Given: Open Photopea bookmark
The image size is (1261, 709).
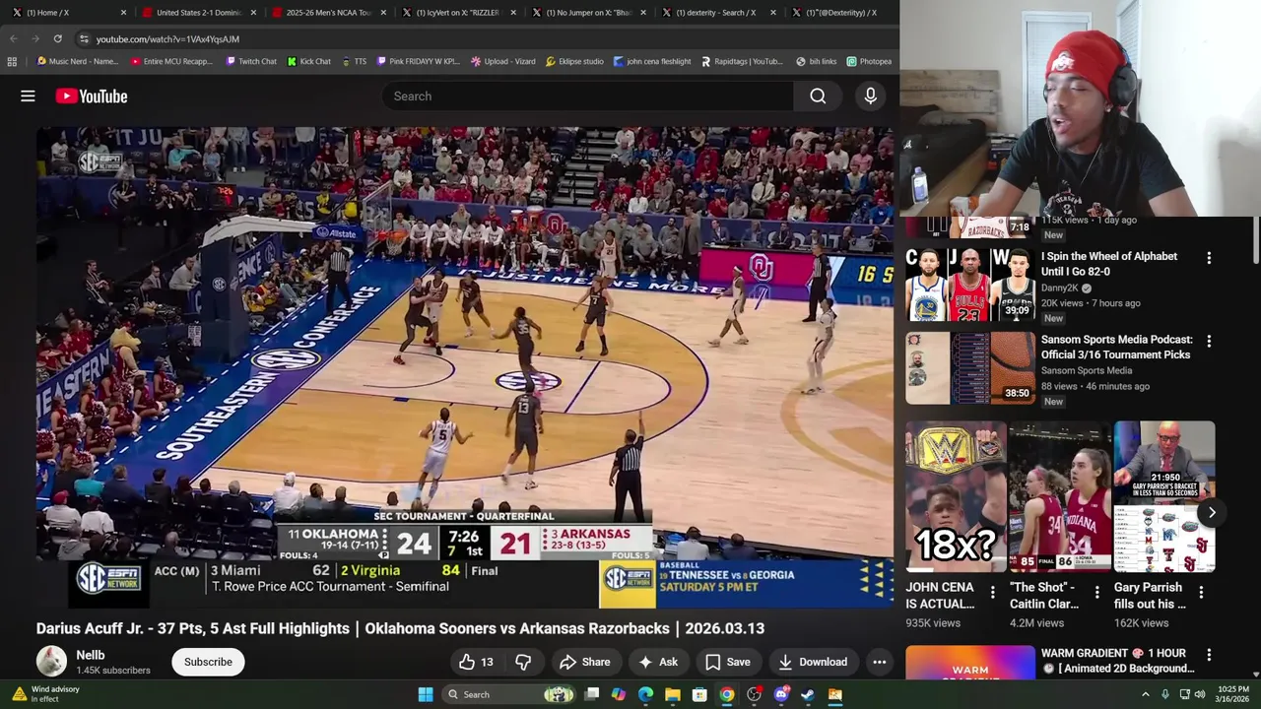Looking at the screenshot, I should (869, 61).
